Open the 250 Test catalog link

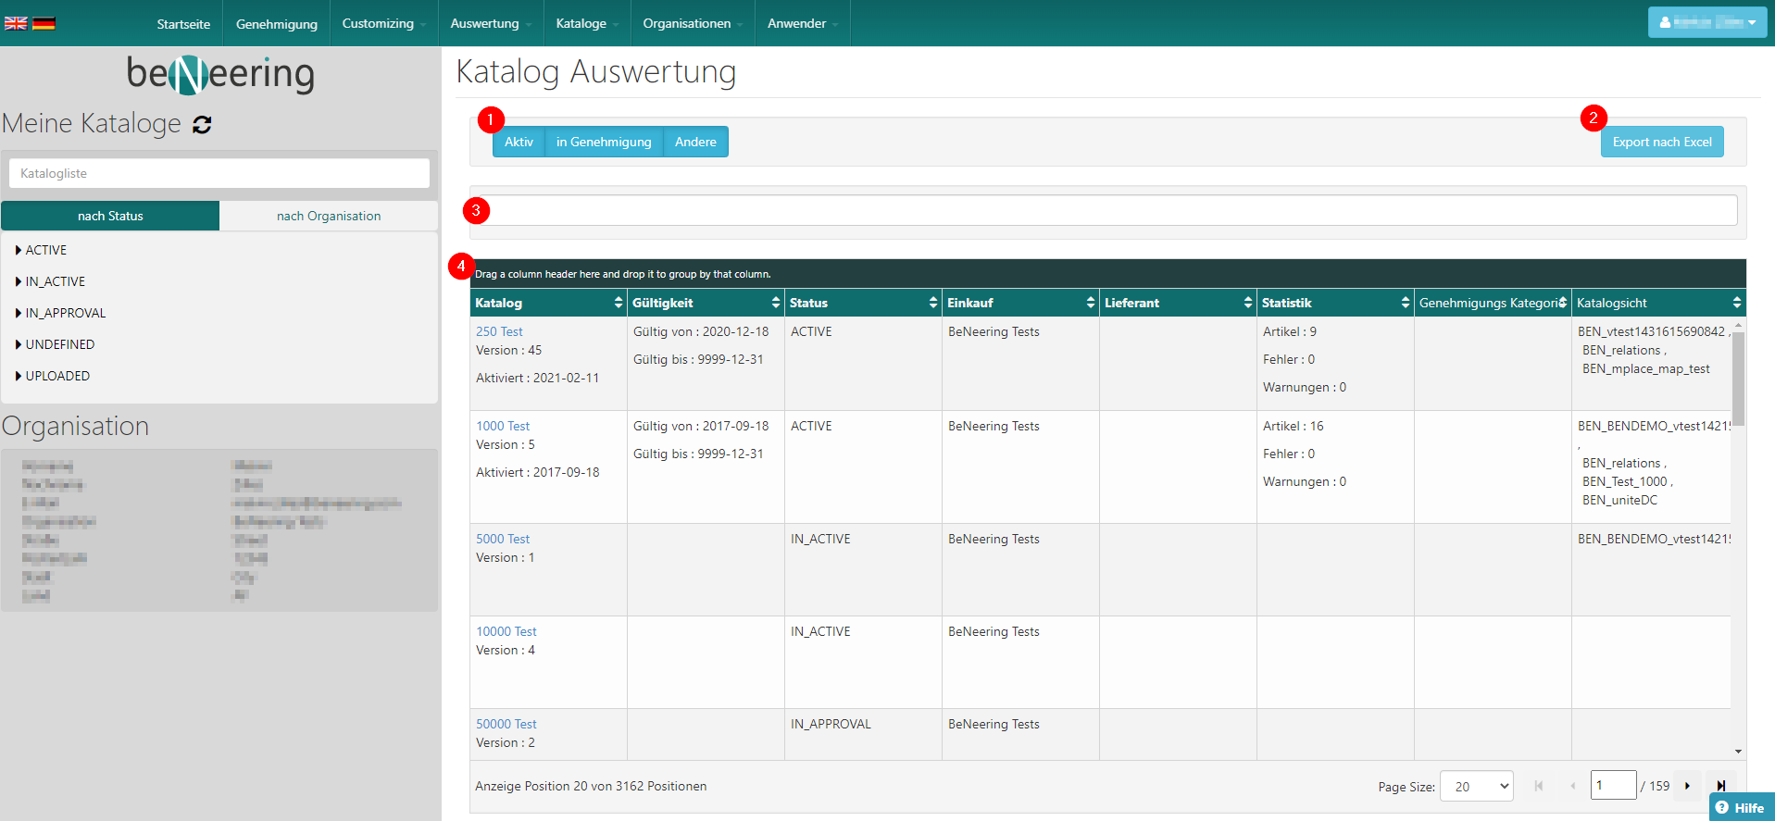pyautogui.click(x=499, y=331)
